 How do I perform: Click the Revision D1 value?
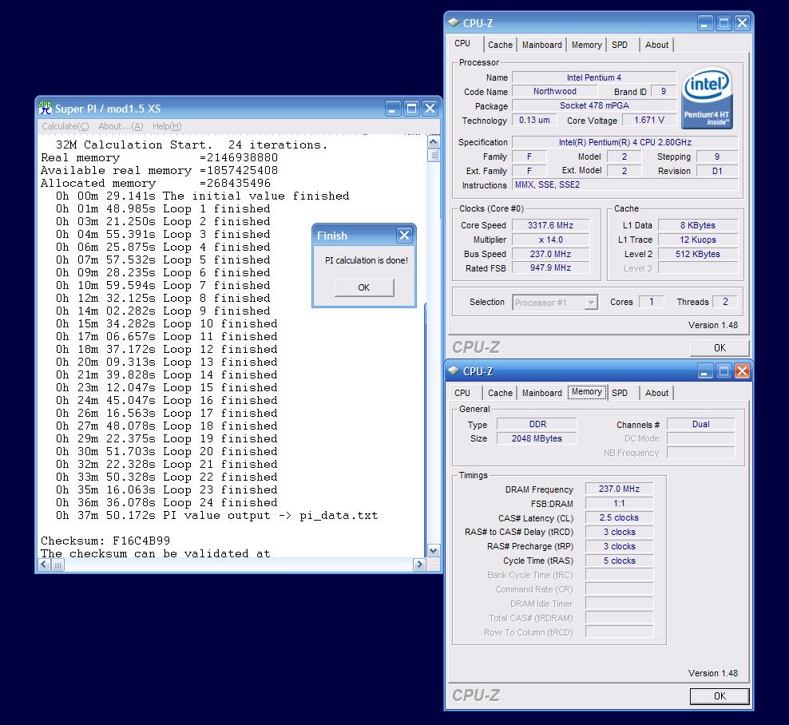(x=717, y=171)
